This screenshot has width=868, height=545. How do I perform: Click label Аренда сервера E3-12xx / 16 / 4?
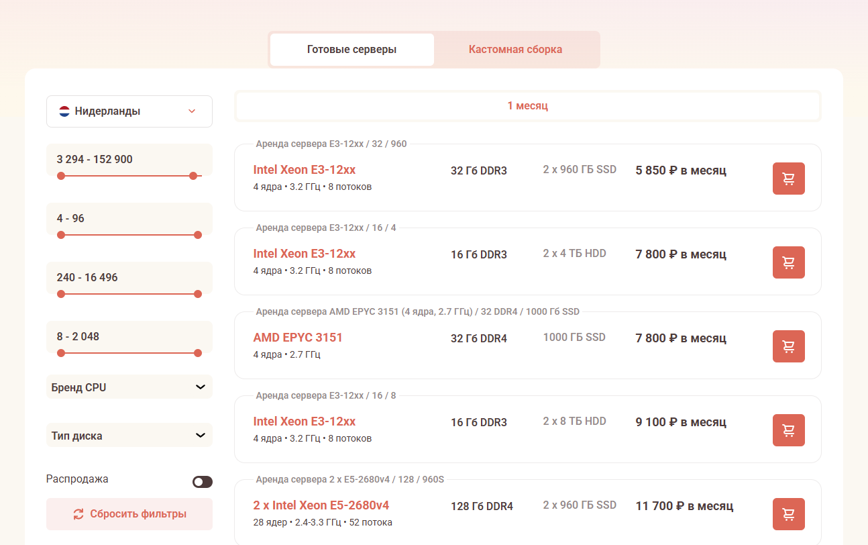pos(326,228)
